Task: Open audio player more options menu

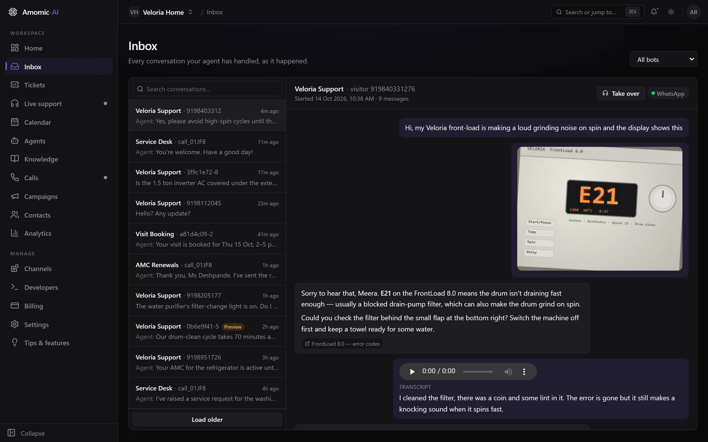Action: 524,371
